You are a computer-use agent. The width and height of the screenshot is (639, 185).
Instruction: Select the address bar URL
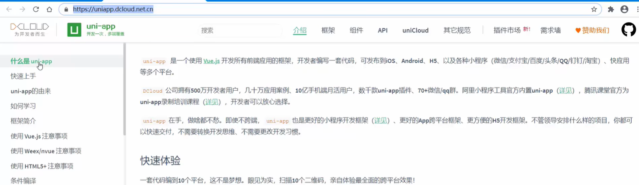(113, 9)
